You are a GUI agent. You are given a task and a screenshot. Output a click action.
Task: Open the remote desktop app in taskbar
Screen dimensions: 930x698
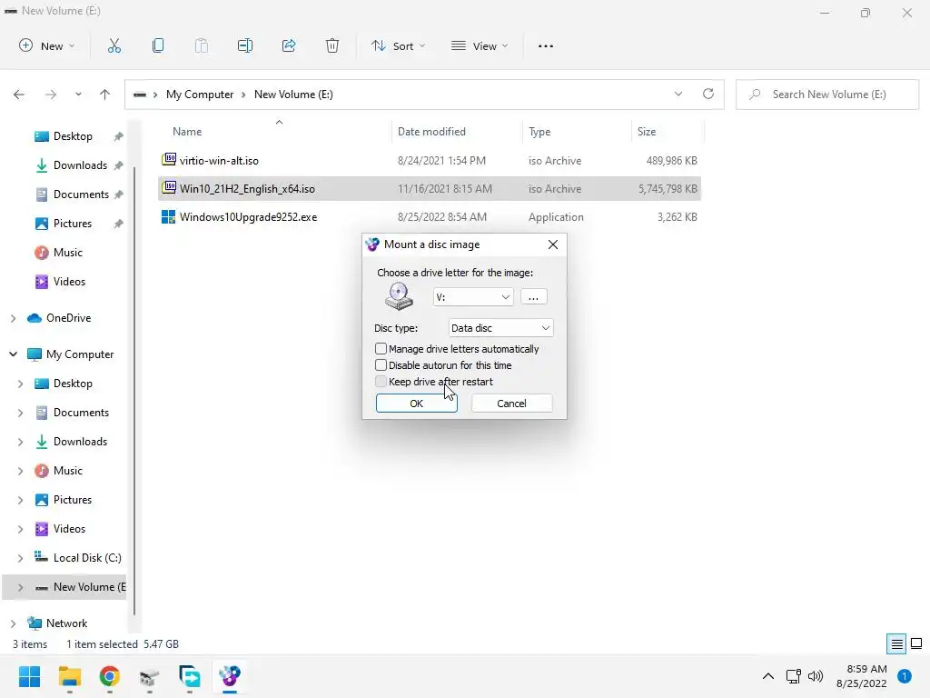tap(190, 676)
